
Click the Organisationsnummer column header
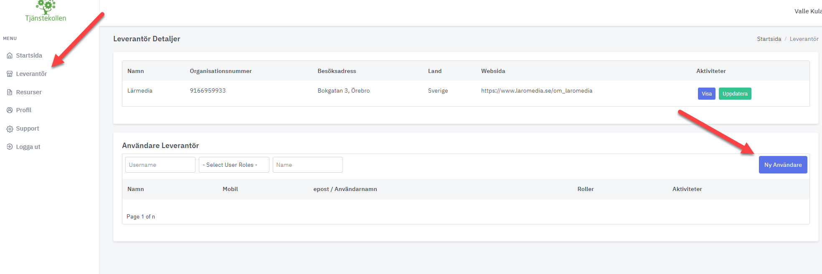(x=221, y=71)
